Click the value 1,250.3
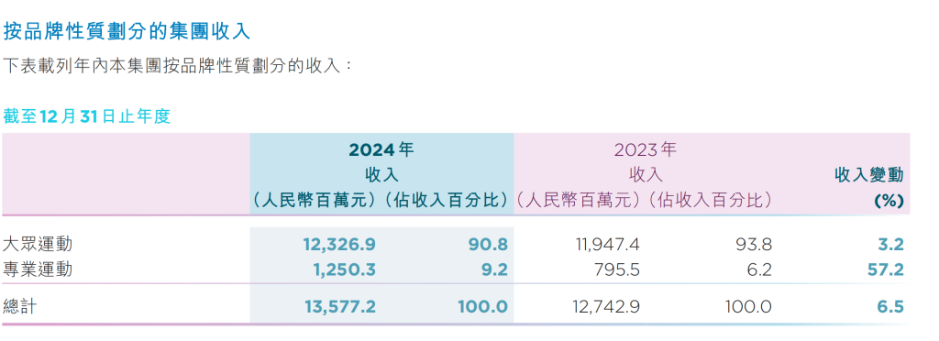939x341 pixels. pyautogui.click(x=345, y=269)
